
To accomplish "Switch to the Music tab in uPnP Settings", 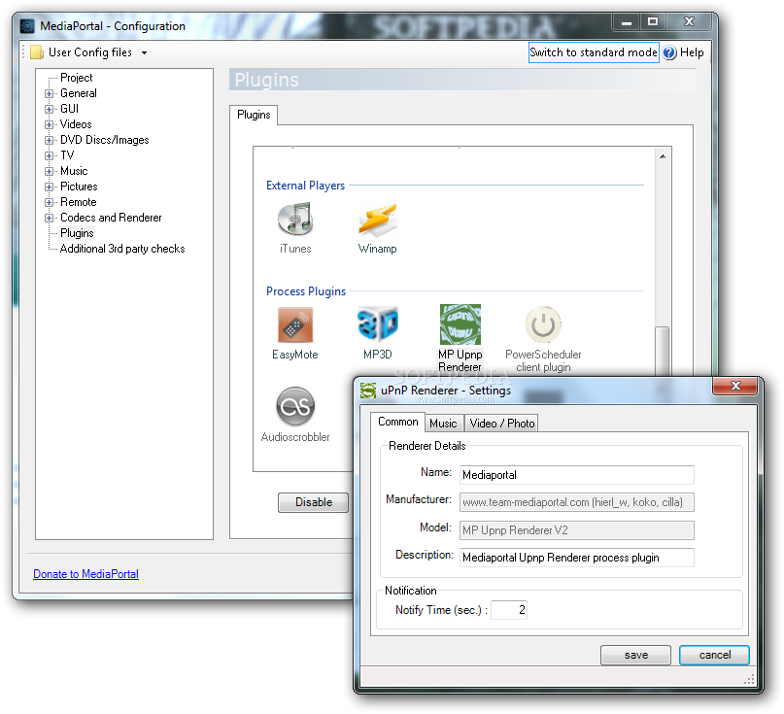I will pyautogui.click(x=444, y=423).
